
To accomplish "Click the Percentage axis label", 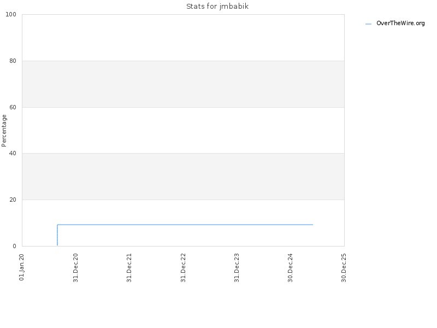I will coord(4,131).
